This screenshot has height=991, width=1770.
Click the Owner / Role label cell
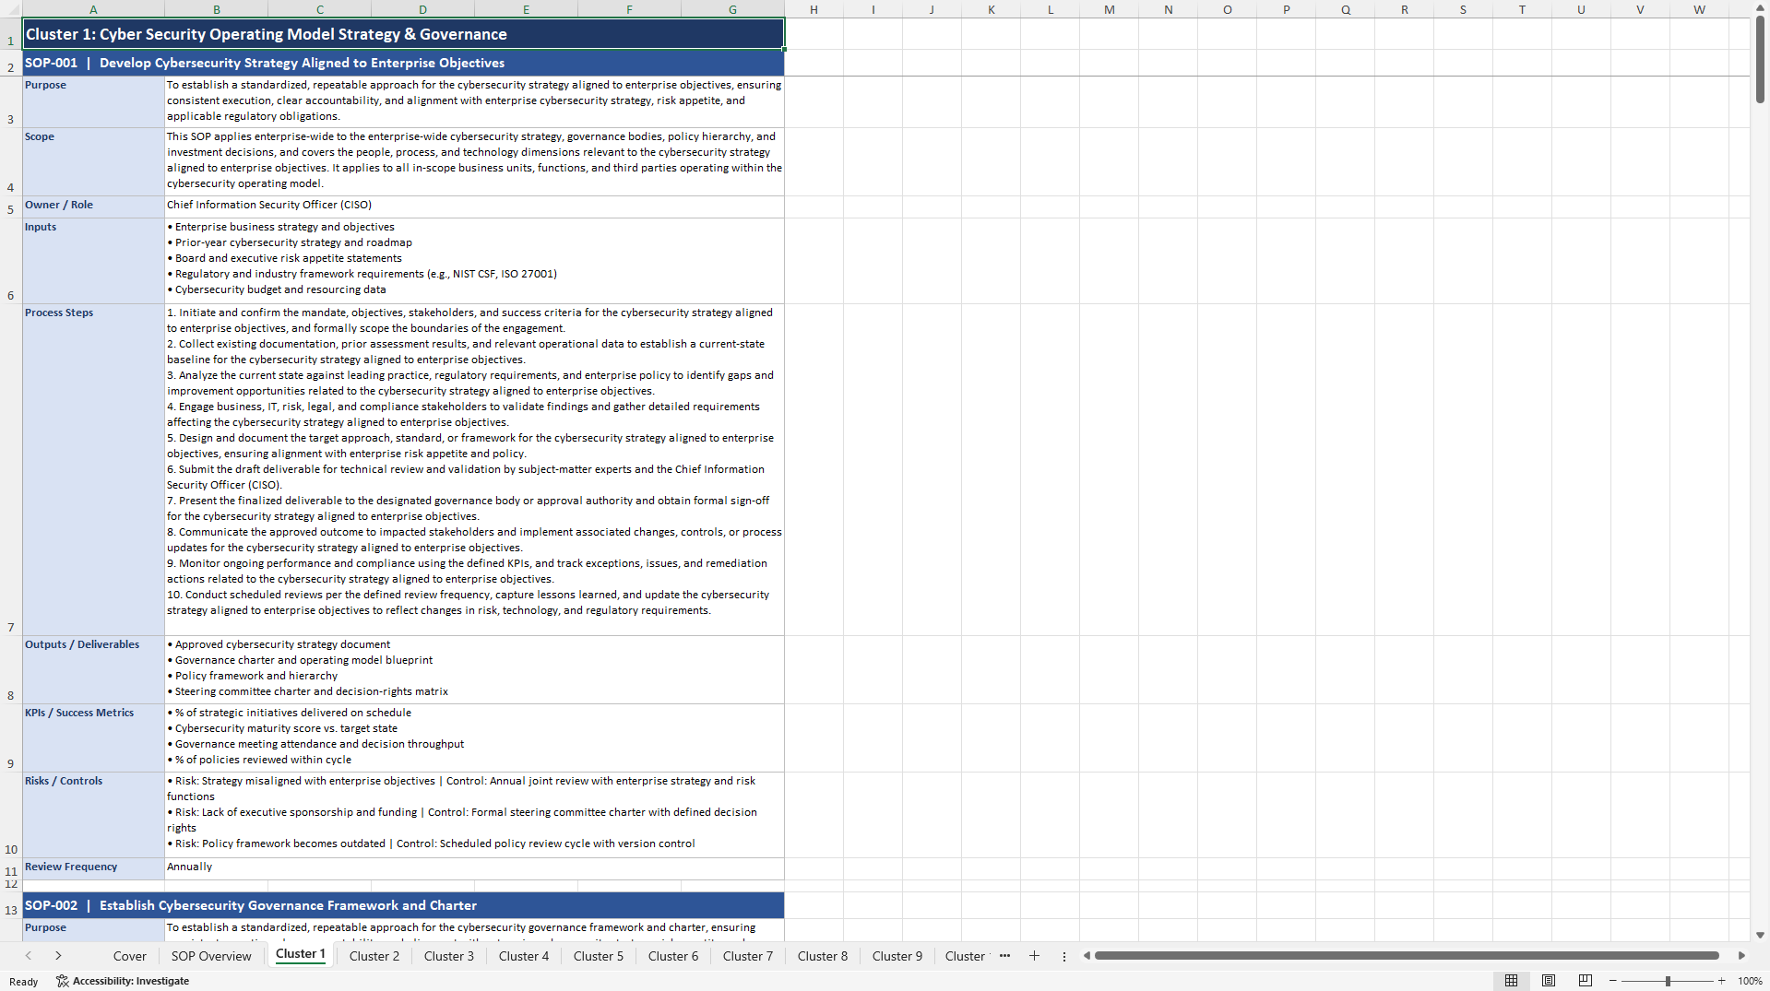93,206
